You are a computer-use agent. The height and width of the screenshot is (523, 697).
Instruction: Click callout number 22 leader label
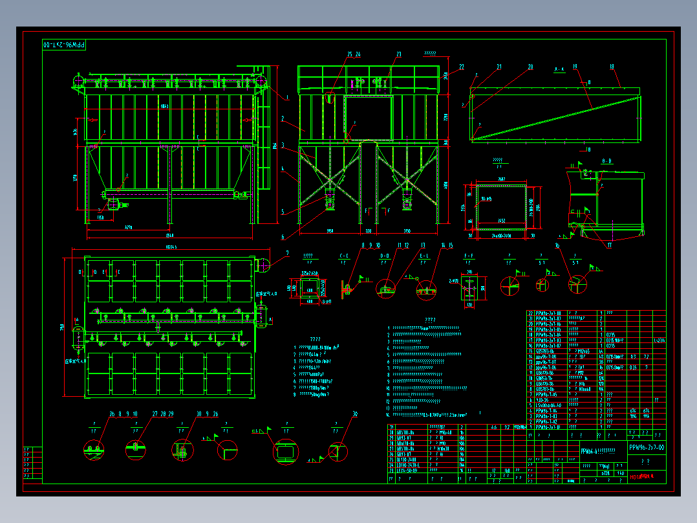click(x=462, y=67)
